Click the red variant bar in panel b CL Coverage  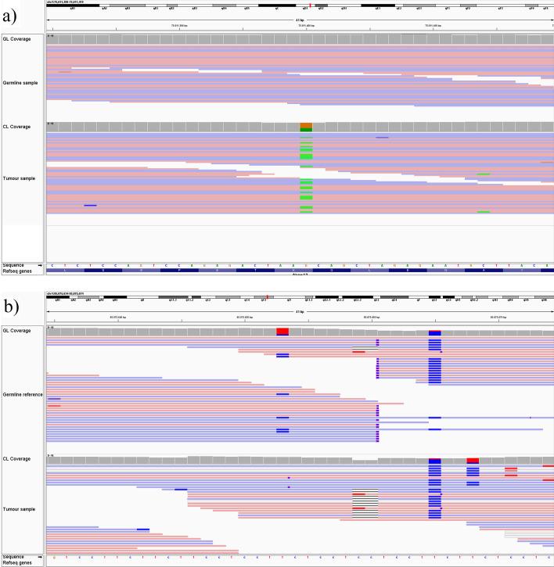[x=473, y=461]
